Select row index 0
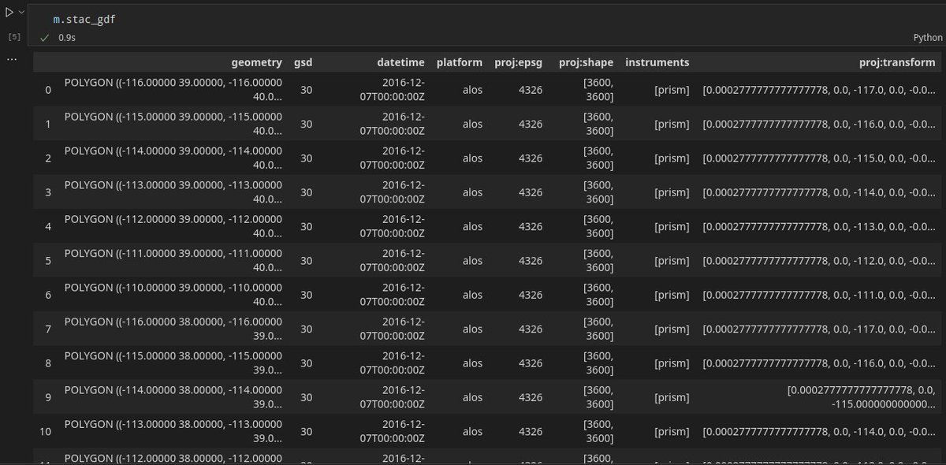 pyautogui.click(x=47, y=90)
